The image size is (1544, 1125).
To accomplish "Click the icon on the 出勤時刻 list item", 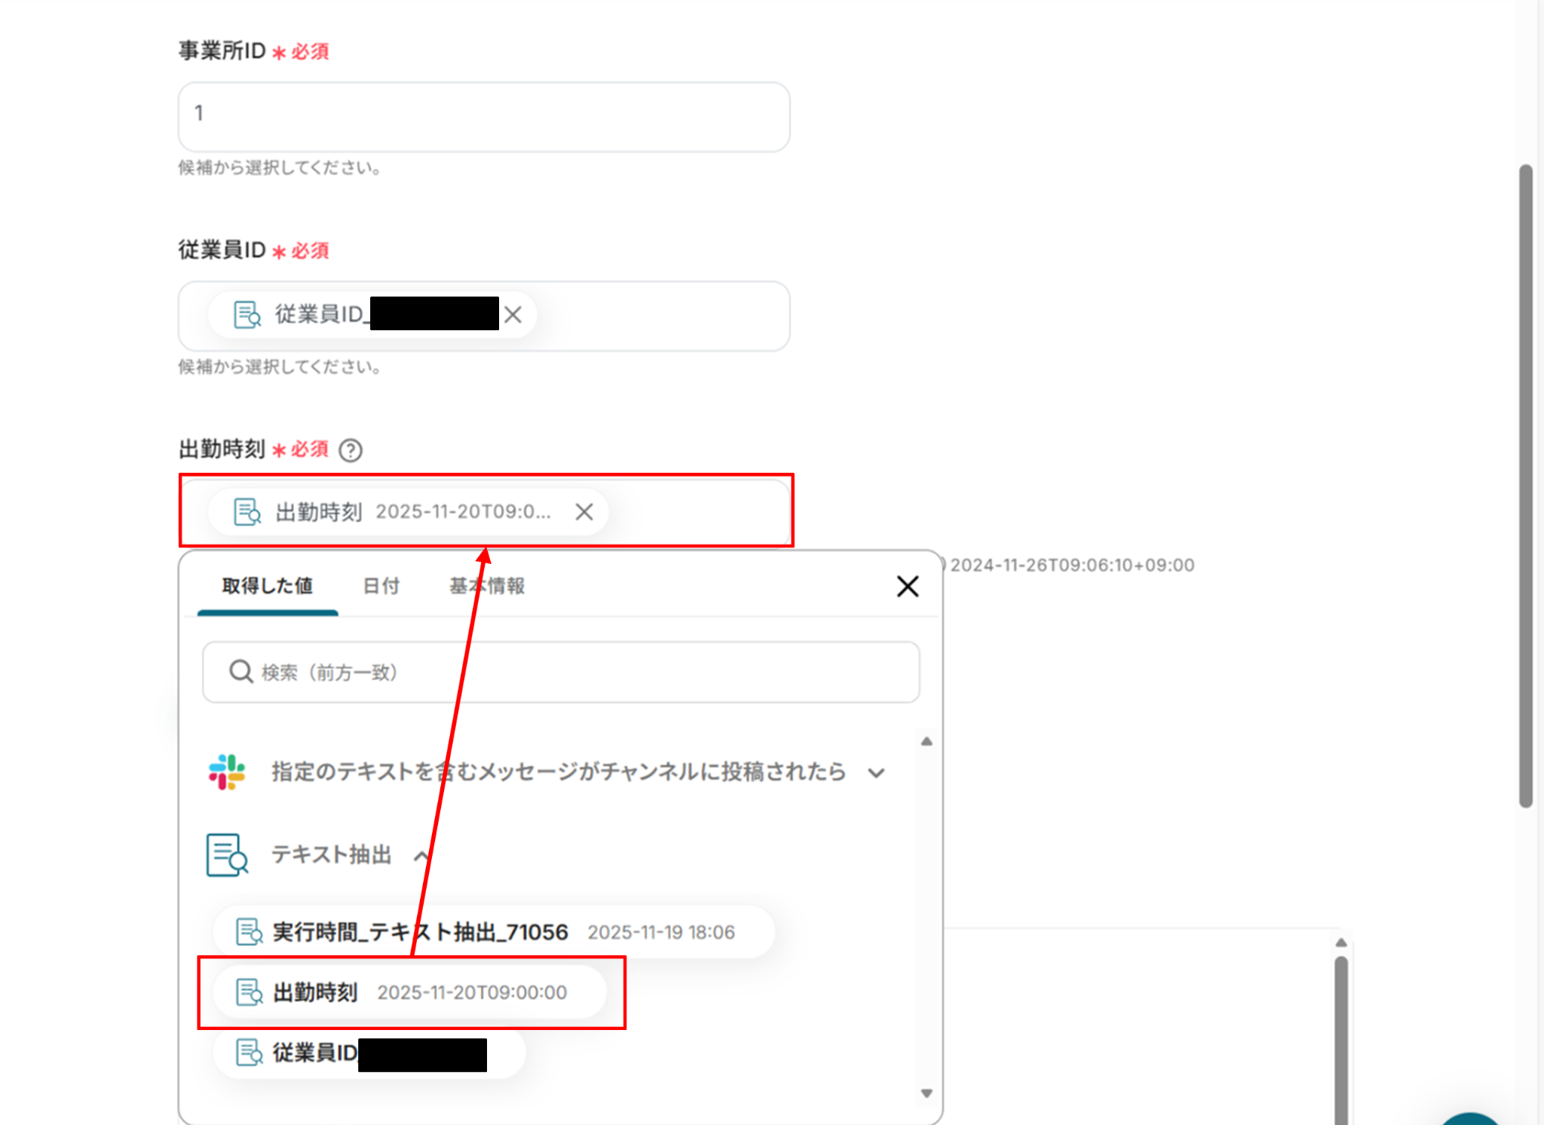I will [x=249, y=992].
